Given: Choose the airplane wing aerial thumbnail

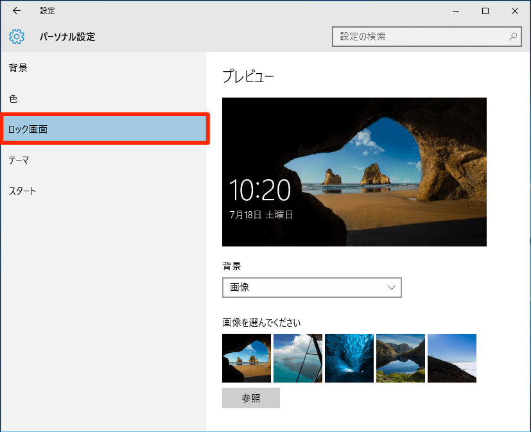Looking at the screenshot, I should pyautogui.click(x=298, y=358).
